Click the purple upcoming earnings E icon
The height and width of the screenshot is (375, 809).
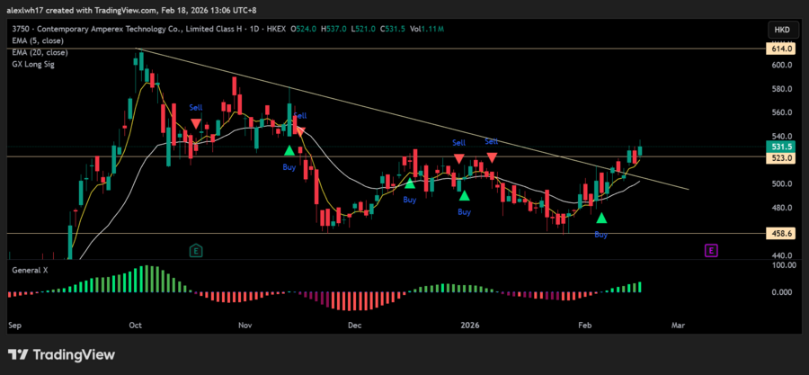tap(710, 249)
